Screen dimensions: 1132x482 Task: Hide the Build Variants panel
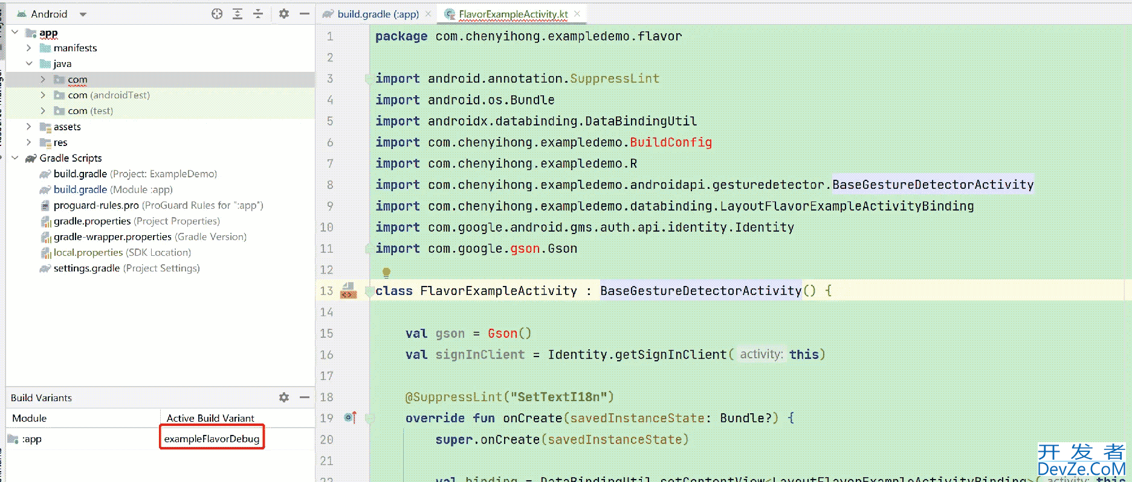coord(305,397)
